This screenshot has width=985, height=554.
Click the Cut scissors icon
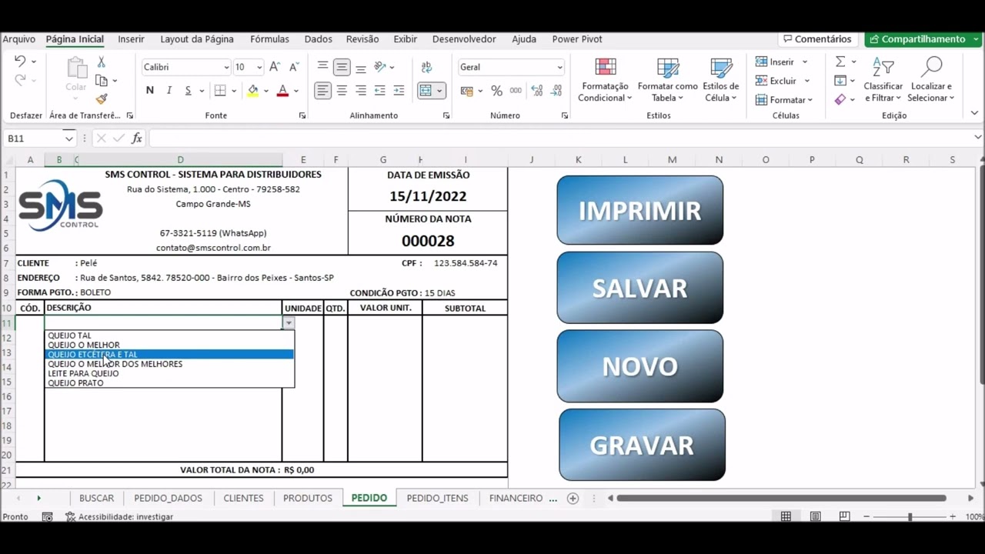click(x=101, y=62)
